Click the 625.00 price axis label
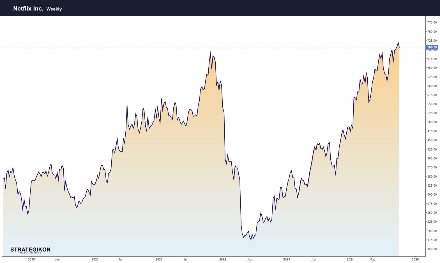This screenshot has width=440, height=263. coord(432,77)
